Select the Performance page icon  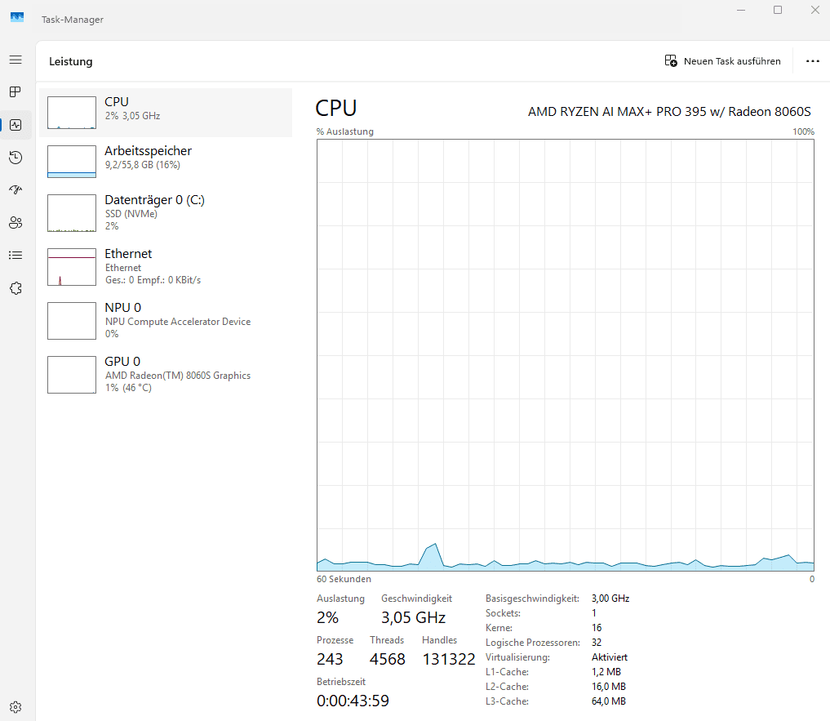pos(16,125)
